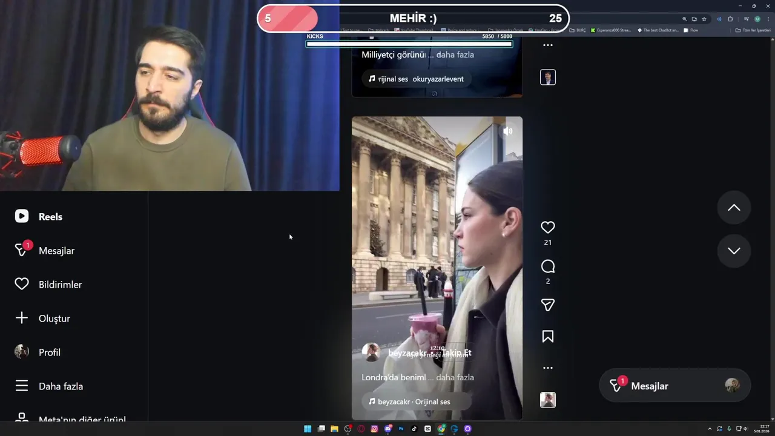775x436 pixels.
Task: Like the beyzacakr reel with the heart
Action: 547,227
